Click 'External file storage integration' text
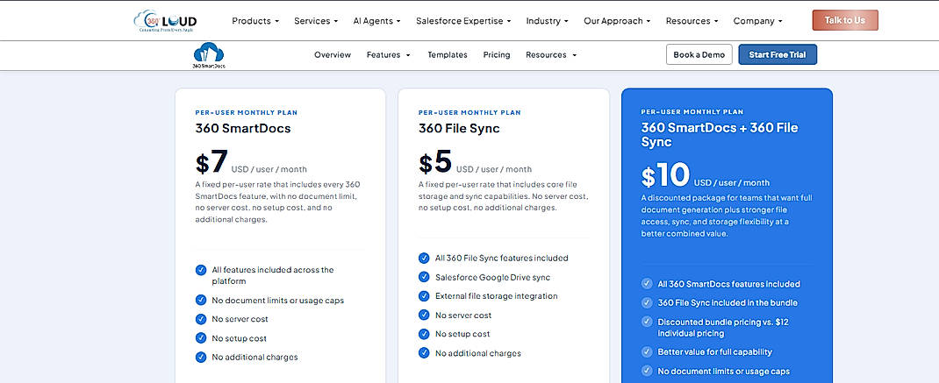Screen dimensions: 939x383 496,295
